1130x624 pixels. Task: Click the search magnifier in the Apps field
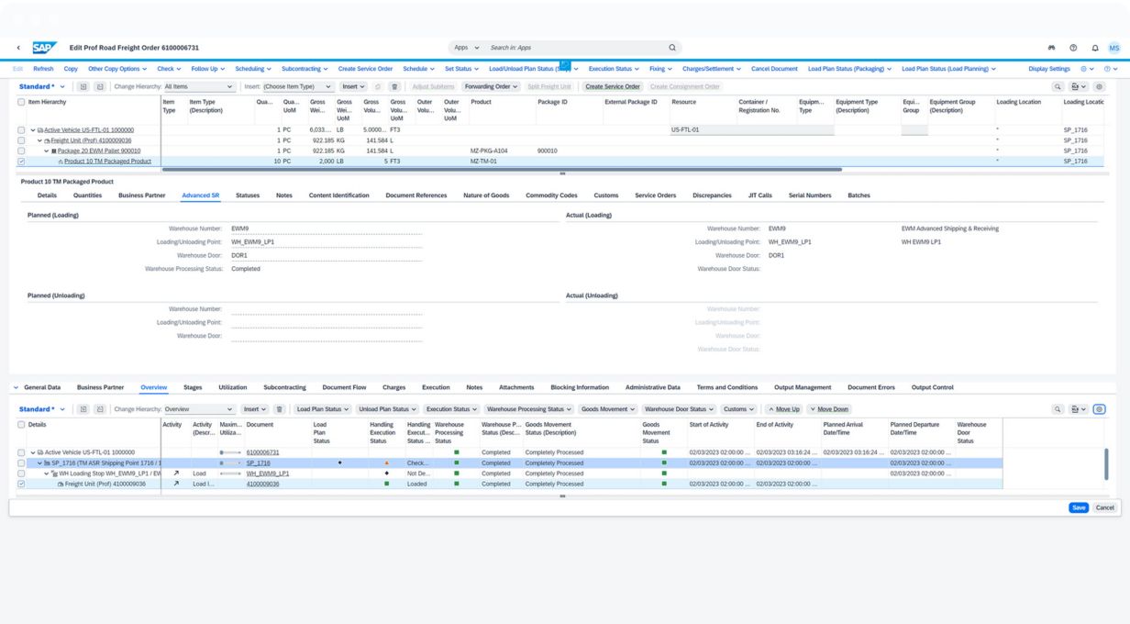click(672, 48)
